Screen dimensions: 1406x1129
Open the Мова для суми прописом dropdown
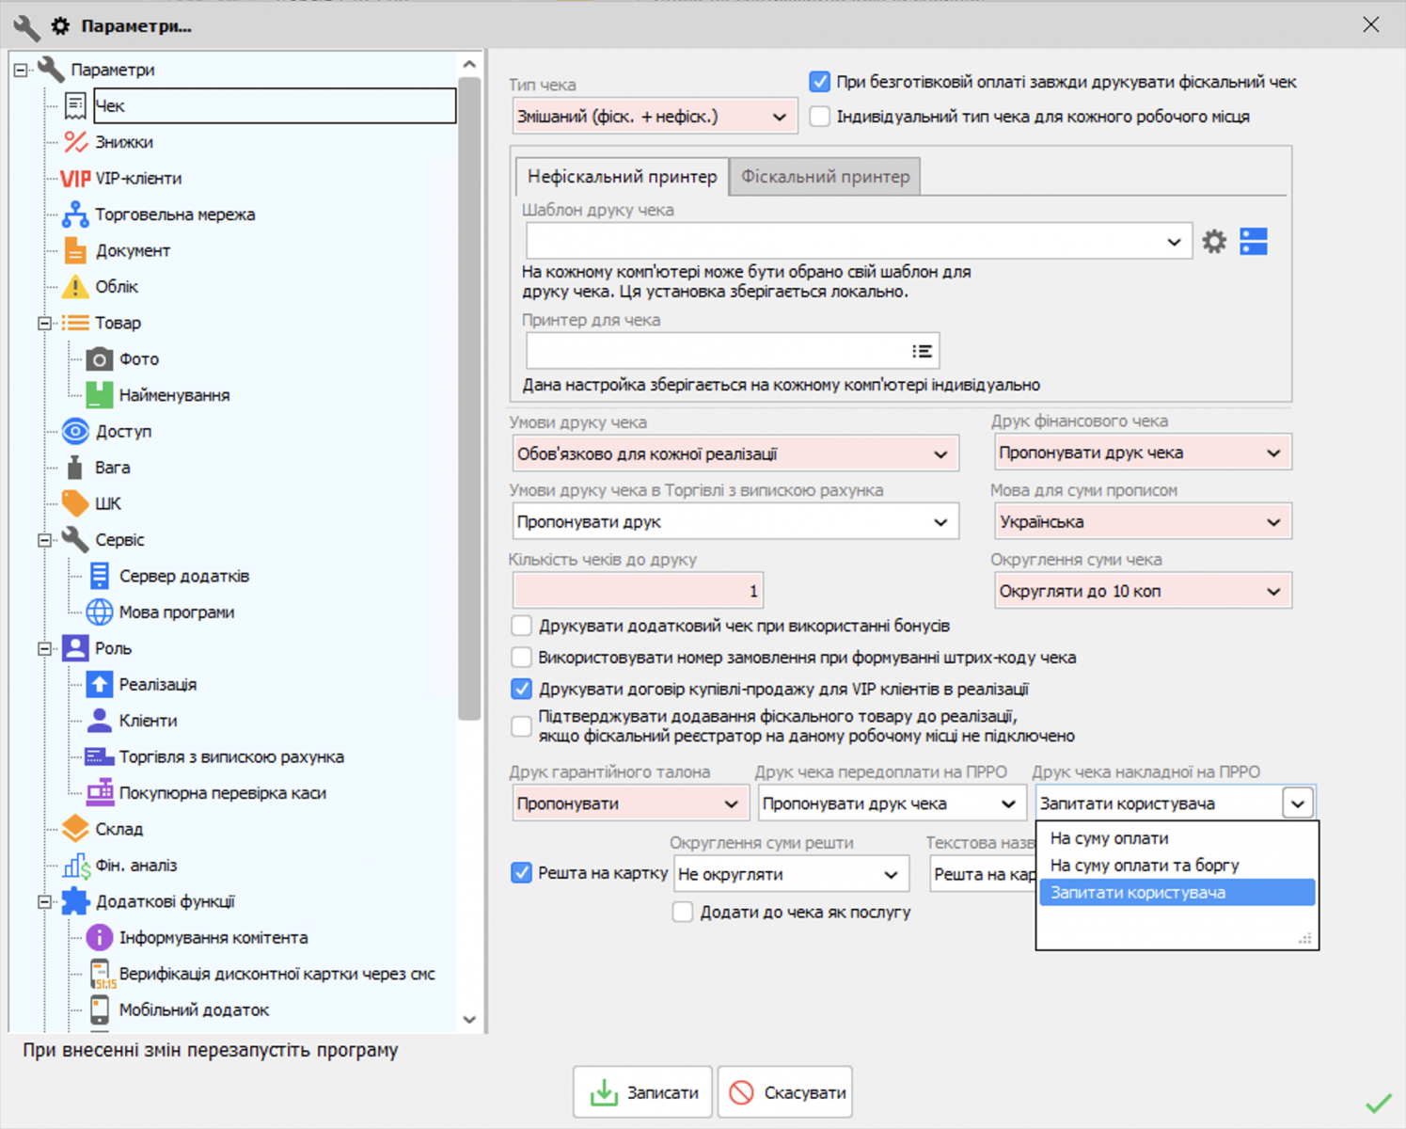point(1143,522)
